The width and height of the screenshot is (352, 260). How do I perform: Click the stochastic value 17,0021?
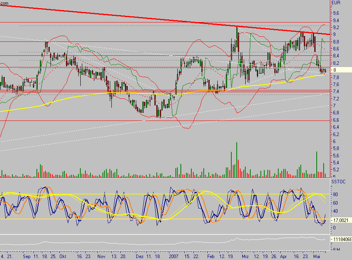pyautogui.click(x=341, y=220)
